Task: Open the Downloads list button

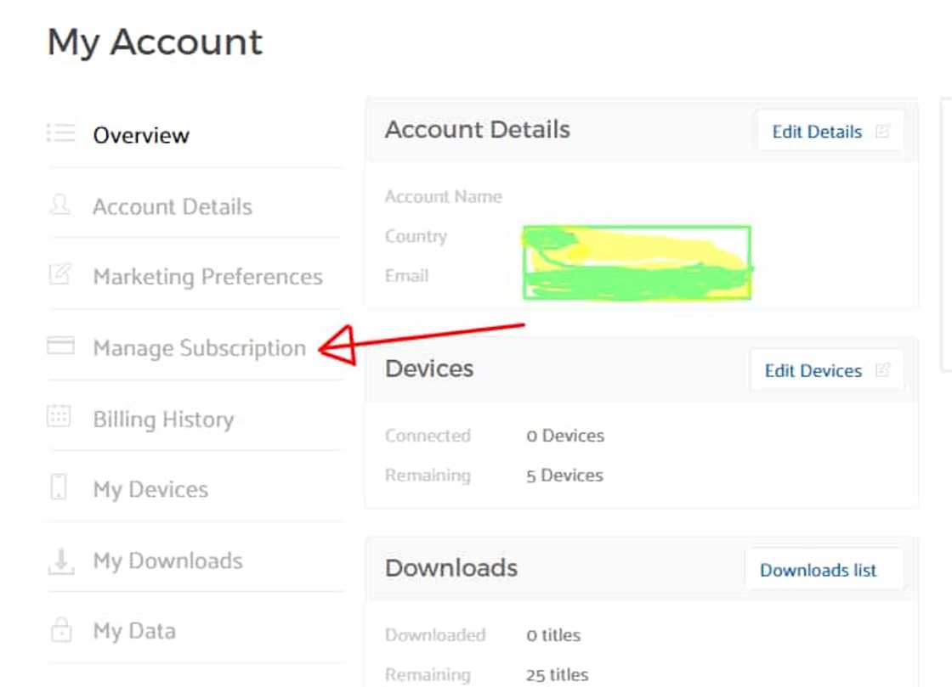Action: (x=818, y=570)
